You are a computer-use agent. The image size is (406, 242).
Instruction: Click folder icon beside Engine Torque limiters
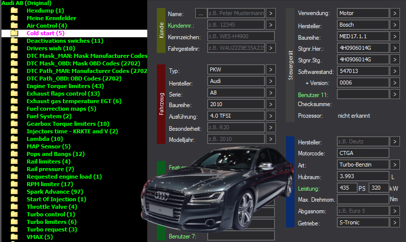pos(14,86)
